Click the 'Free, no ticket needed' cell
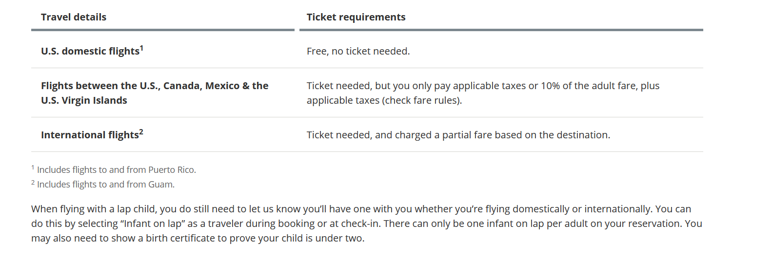The height and width of the screenshot is (262, 773). point(358,51)
